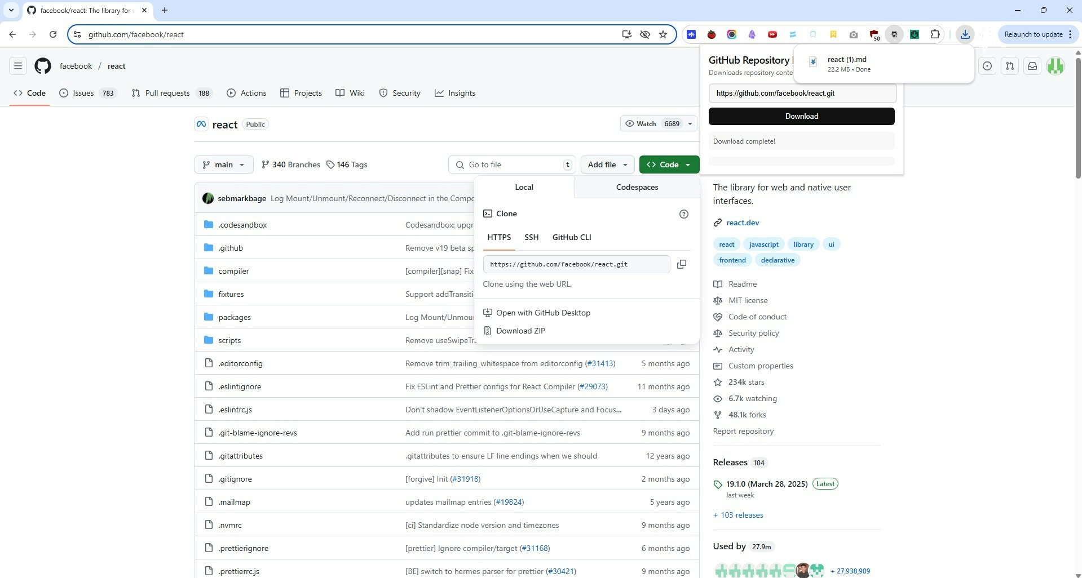Click the javascript topic tag

[x=763, y=244]
